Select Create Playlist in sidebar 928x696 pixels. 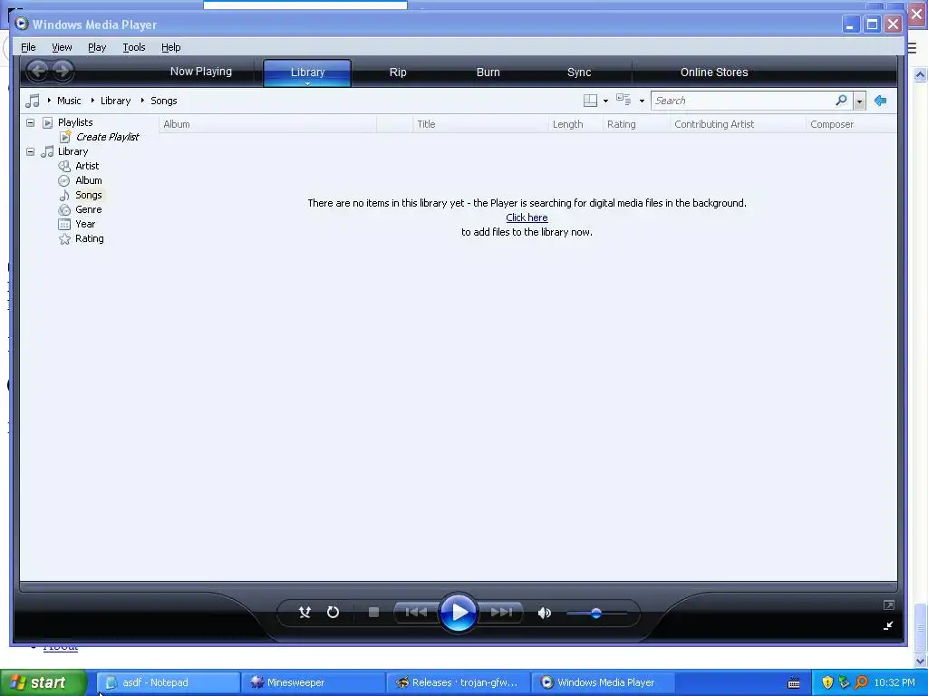107,137
